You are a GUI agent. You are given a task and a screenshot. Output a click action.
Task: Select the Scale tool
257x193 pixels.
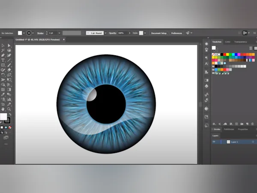(9, 75)
